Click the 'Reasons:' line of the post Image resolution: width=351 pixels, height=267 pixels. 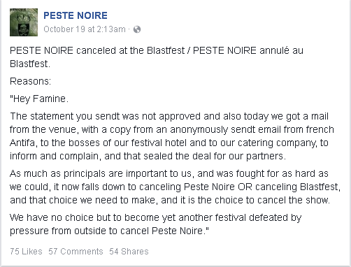tap(30, 81)
